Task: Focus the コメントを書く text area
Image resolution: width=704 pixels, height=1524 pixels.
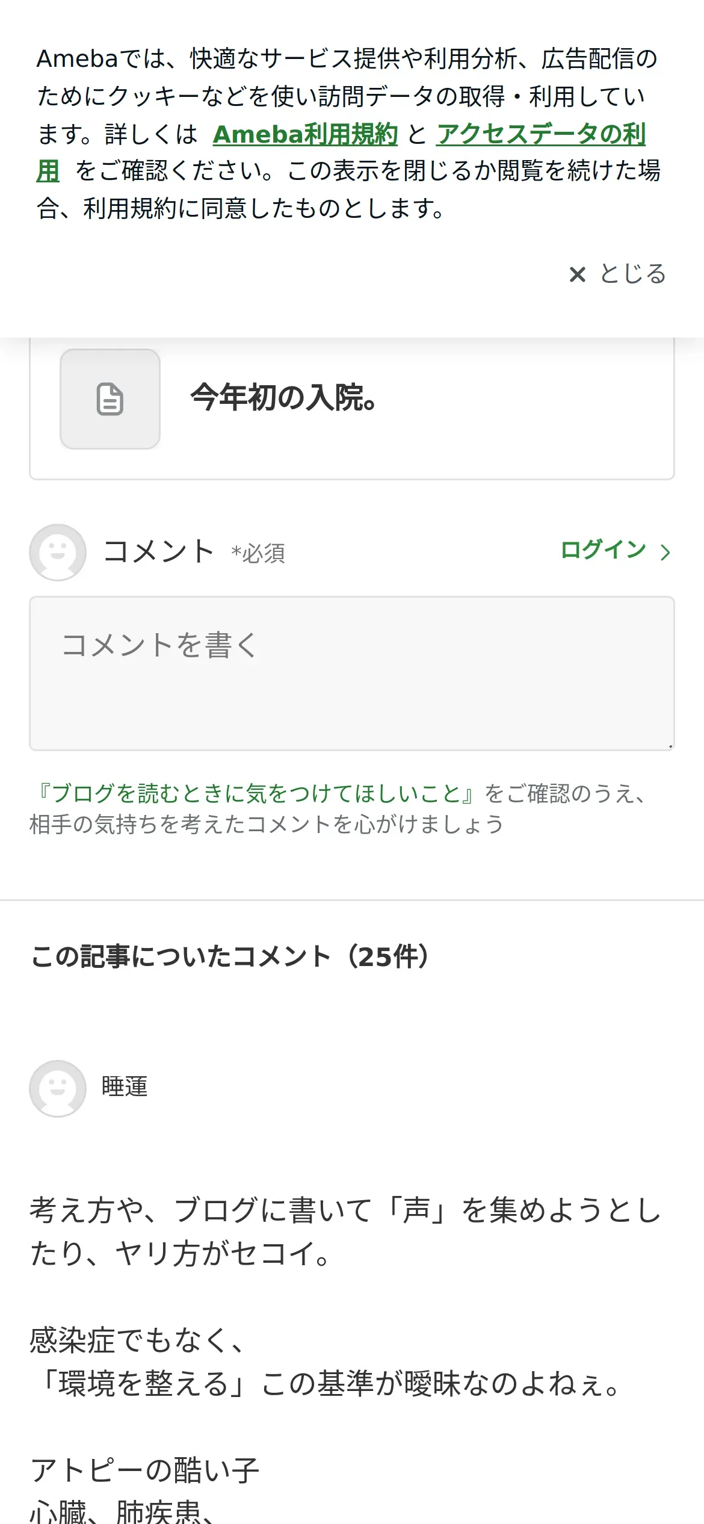Action: (x=352, y=674)
